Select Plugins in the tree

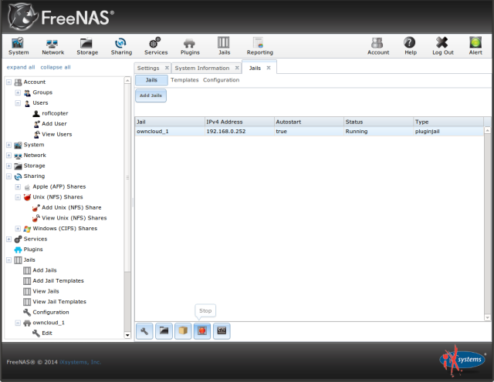point(29,250)
